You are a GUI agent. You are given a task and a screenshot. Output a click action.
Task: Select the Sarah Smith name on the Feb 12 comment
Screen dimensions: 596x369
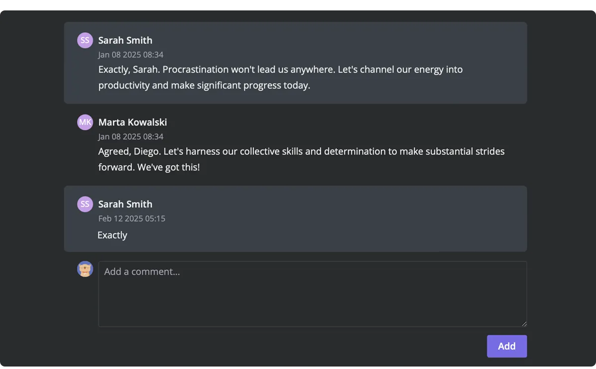(x=125, y=204)
